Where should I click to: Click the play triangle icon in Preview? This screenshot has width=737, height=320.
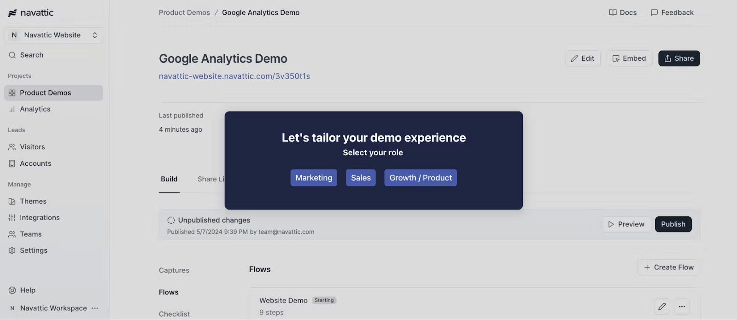611,224
